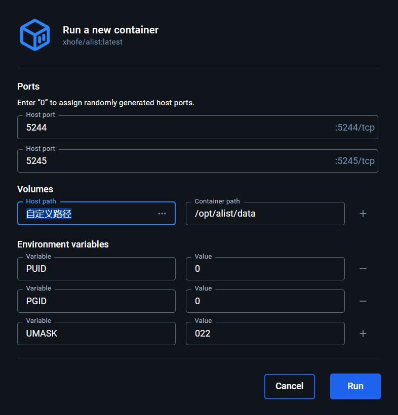Click the Docker container cube icon
The image size is (398, 415).
point(34,35)
